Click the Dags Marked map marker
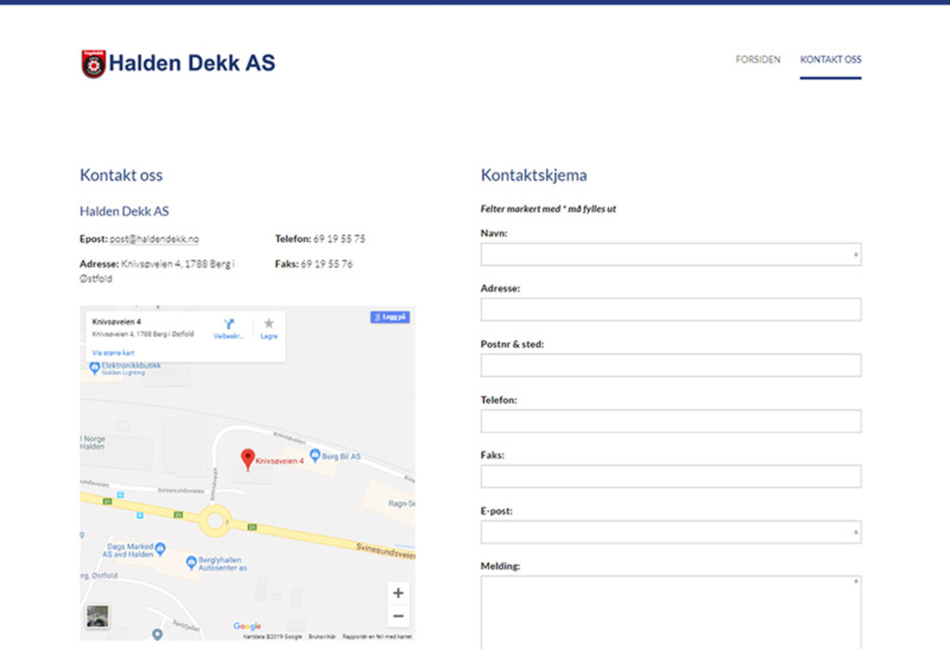This screenshot has height=649, width=950. click(161, 548)
